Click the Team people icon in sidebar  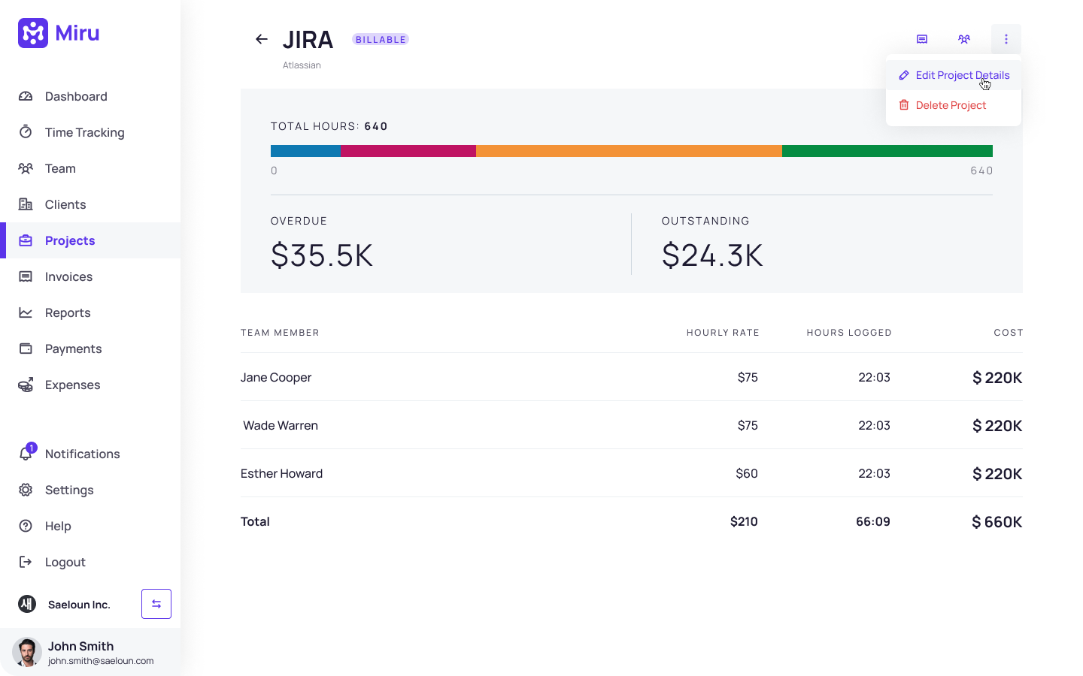coord(26,168)
